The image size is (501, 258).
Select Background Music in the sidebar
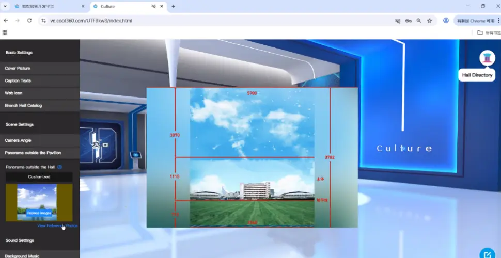[x=40, y=255]
